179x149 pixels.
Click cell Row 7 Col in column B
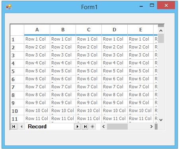pos(63,87)
